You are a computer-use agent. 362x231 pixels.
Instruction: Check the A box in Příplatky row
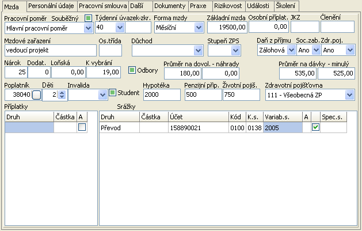coord(82,127)
